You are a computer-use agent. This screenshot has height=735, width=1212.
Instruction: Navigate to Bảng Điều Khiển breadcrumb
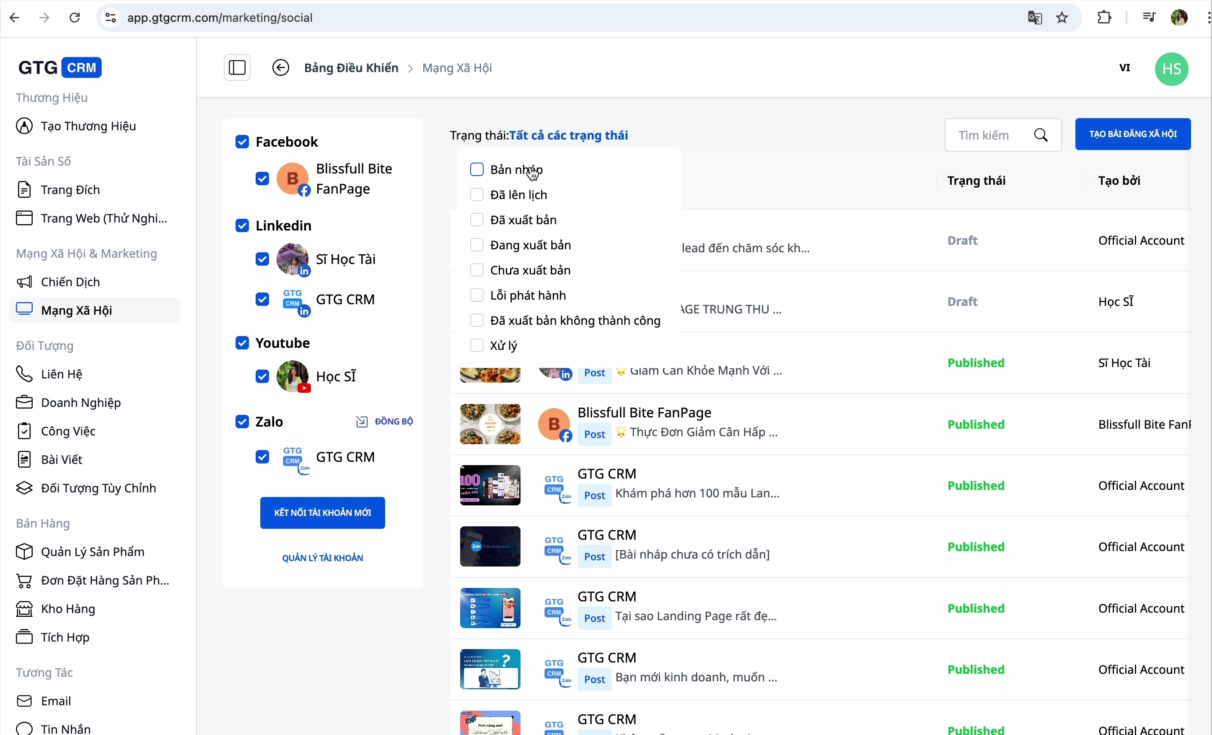[350, 67]
